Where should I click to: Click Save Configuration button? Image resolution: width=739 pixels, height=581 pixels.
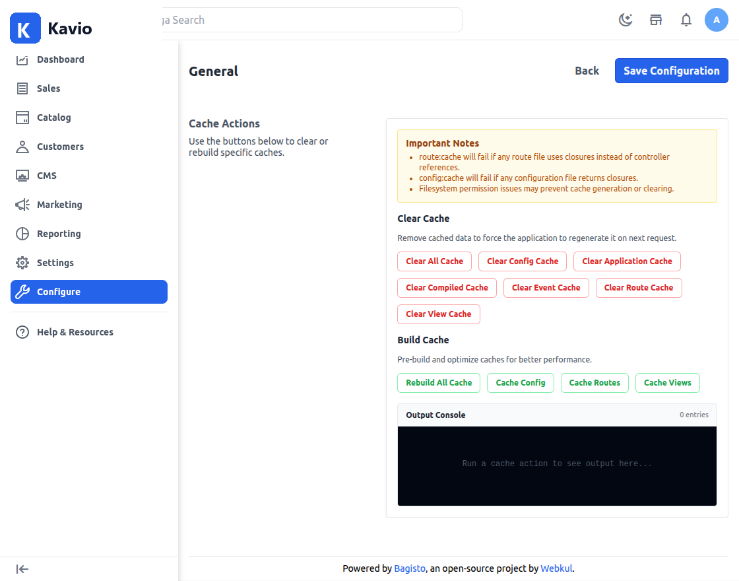671,71
